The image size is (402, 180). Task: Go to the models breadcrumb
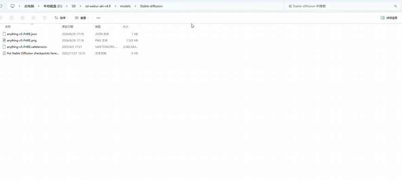point(125,6)
